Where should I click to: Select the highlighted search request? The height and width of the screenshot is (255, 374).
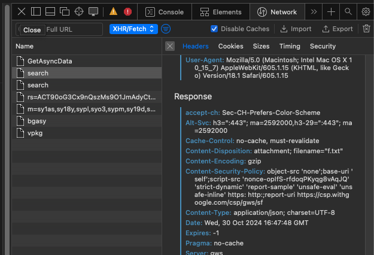[x=87, y=73]
